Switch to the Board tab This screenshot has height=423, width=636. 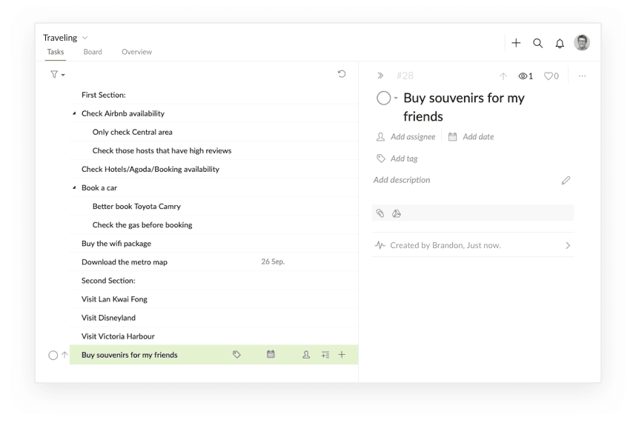[x=93, y=52]
